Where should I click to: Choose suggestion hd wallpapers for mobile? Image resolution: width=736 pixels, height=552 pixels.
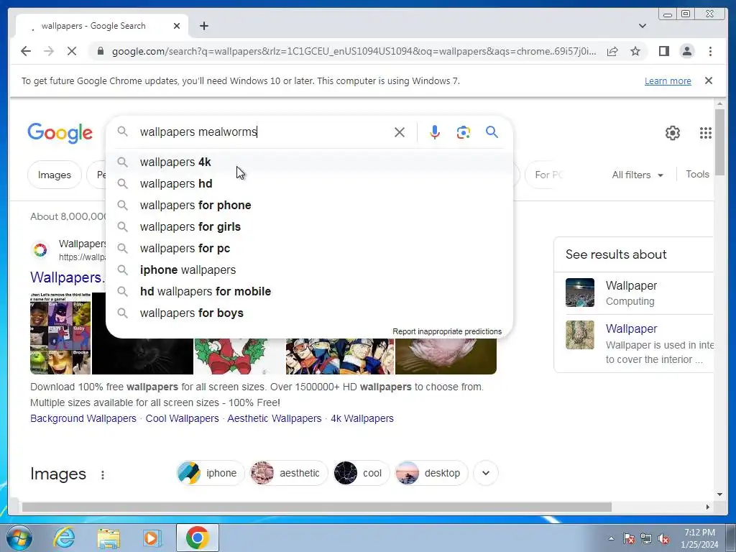point(309,292)
